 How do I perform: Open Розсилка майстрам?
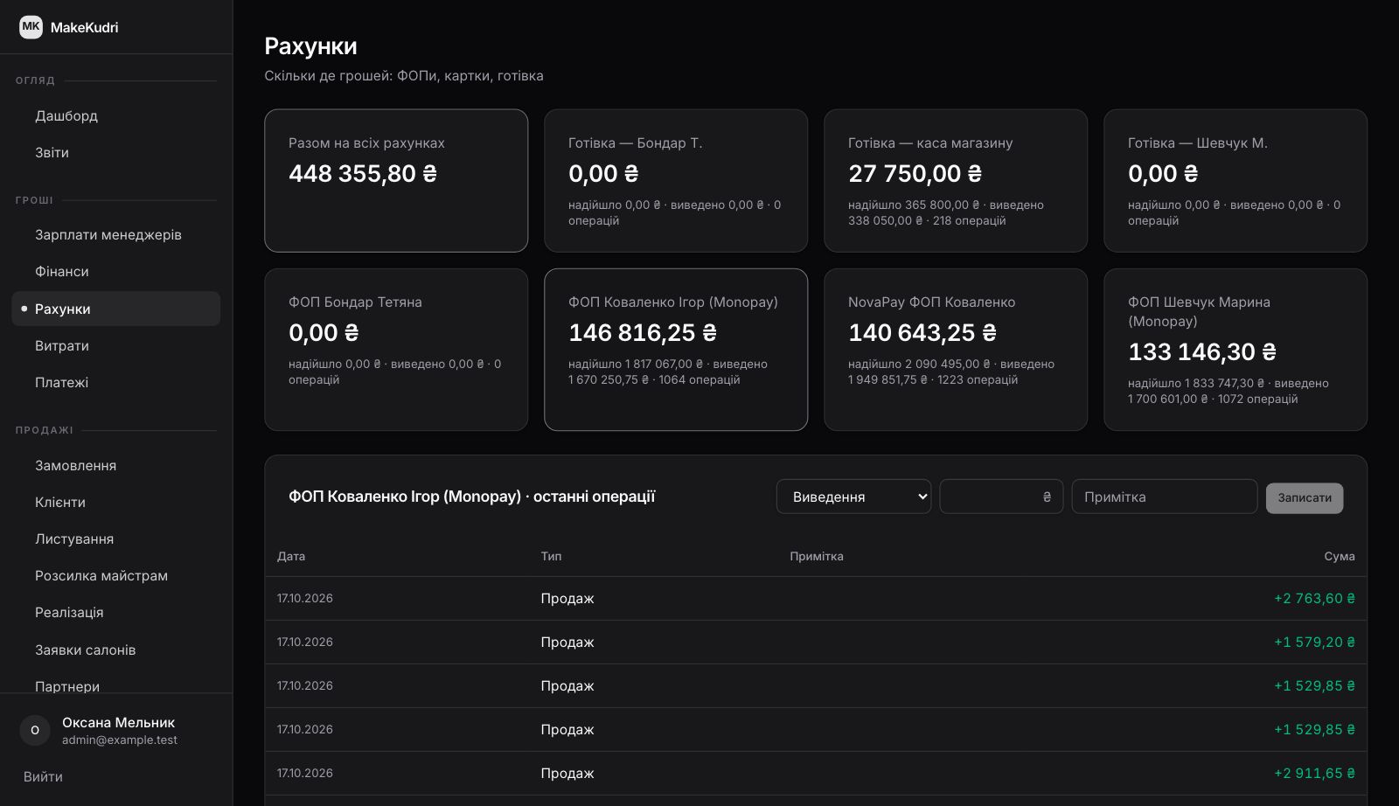coord(115,575)
